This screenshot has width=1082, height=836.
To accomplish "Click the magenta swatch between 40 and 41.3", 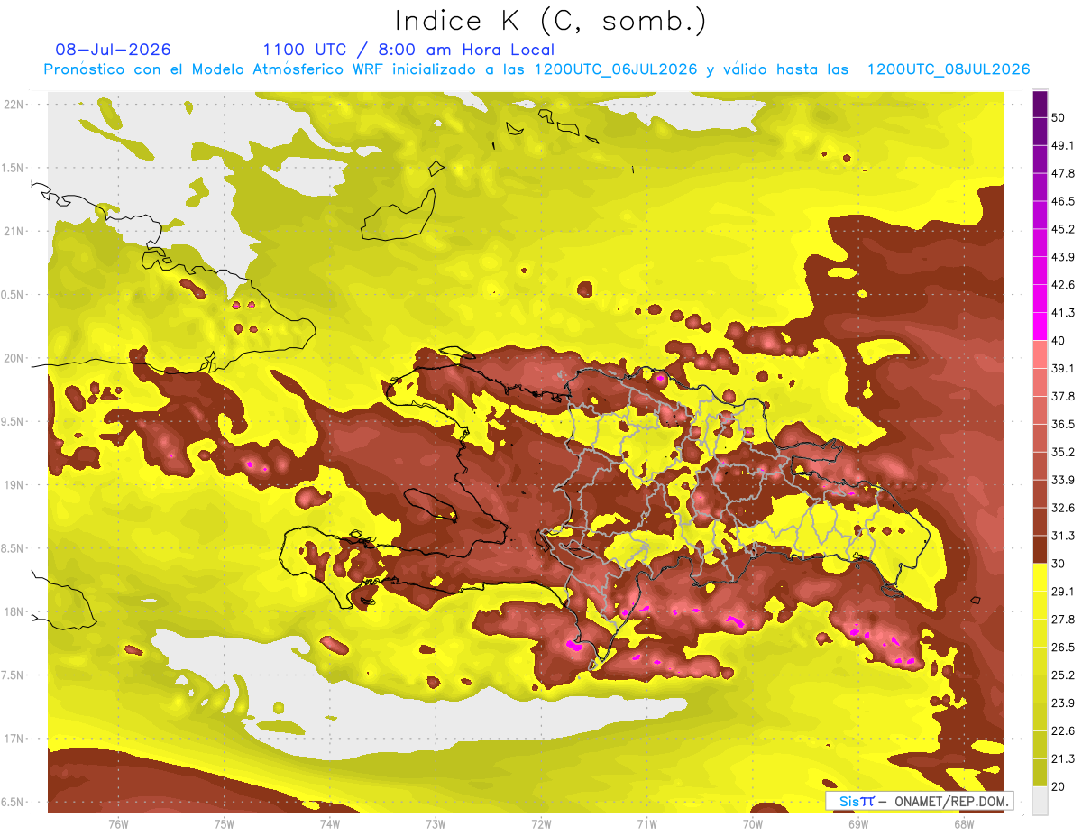I will coord(1040,326).
